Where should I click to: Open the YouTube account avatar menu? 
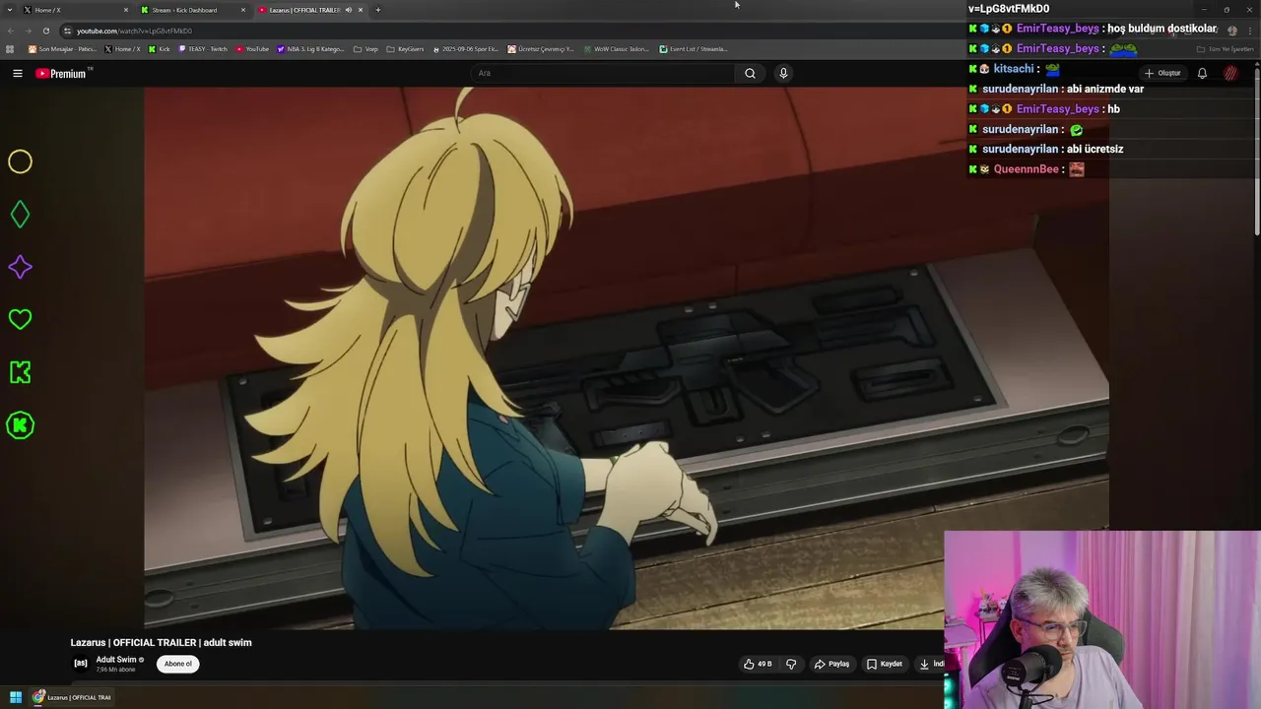(1230, 73)
